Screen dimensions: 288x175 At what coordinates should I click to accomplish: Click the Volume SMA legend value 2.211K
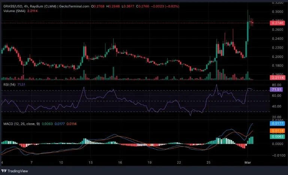pos(33,11)
